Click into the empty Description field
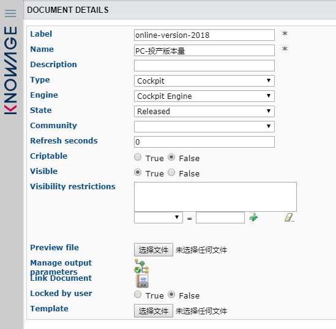Screen dimensions: 336x329 [x=204, y=66]
